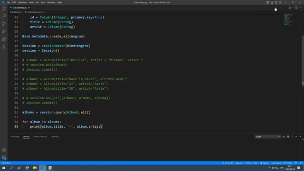Open the Help menu
This screenshot has width=304, height=171.
click(x=59, y=2)
